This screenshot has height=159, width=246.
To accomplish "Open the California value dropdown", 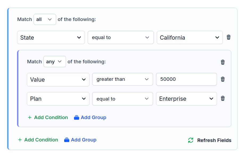I will click(x=190, y=37).
